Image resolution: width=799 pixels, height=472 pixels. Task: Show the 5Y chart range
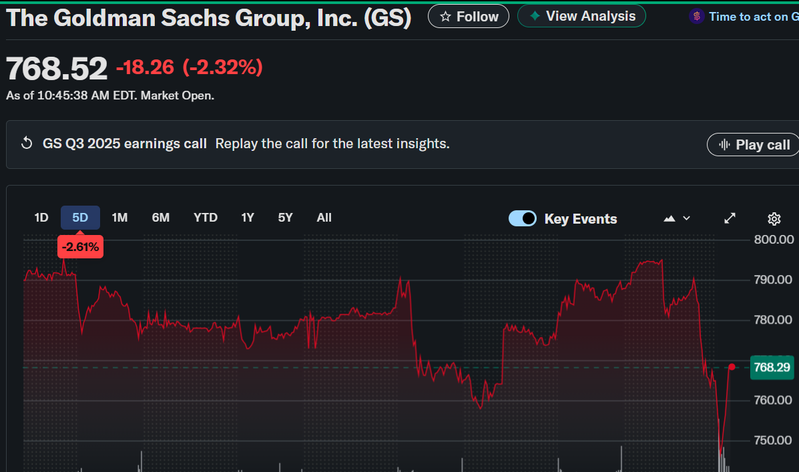click(286, 218)
